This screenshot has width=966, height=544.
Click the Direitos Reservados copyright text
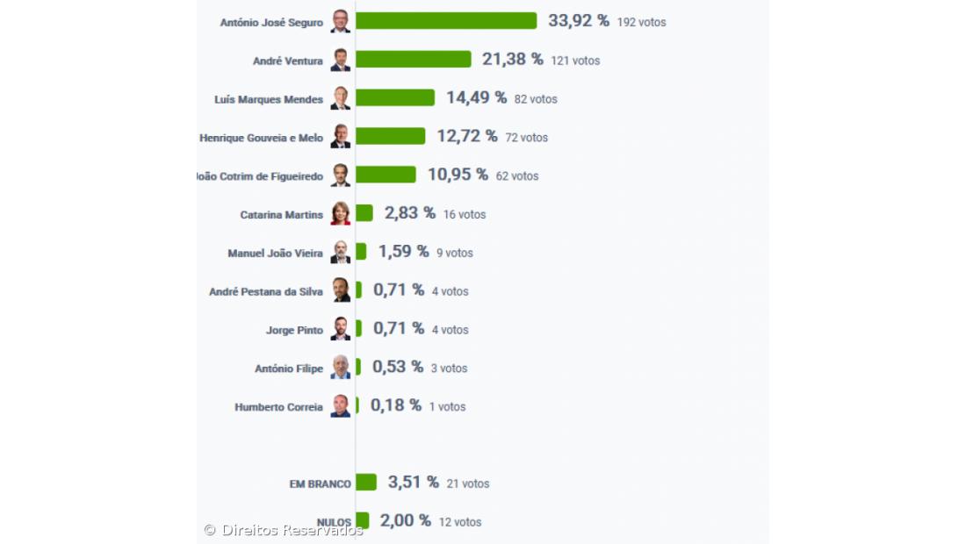pos(283,530)
